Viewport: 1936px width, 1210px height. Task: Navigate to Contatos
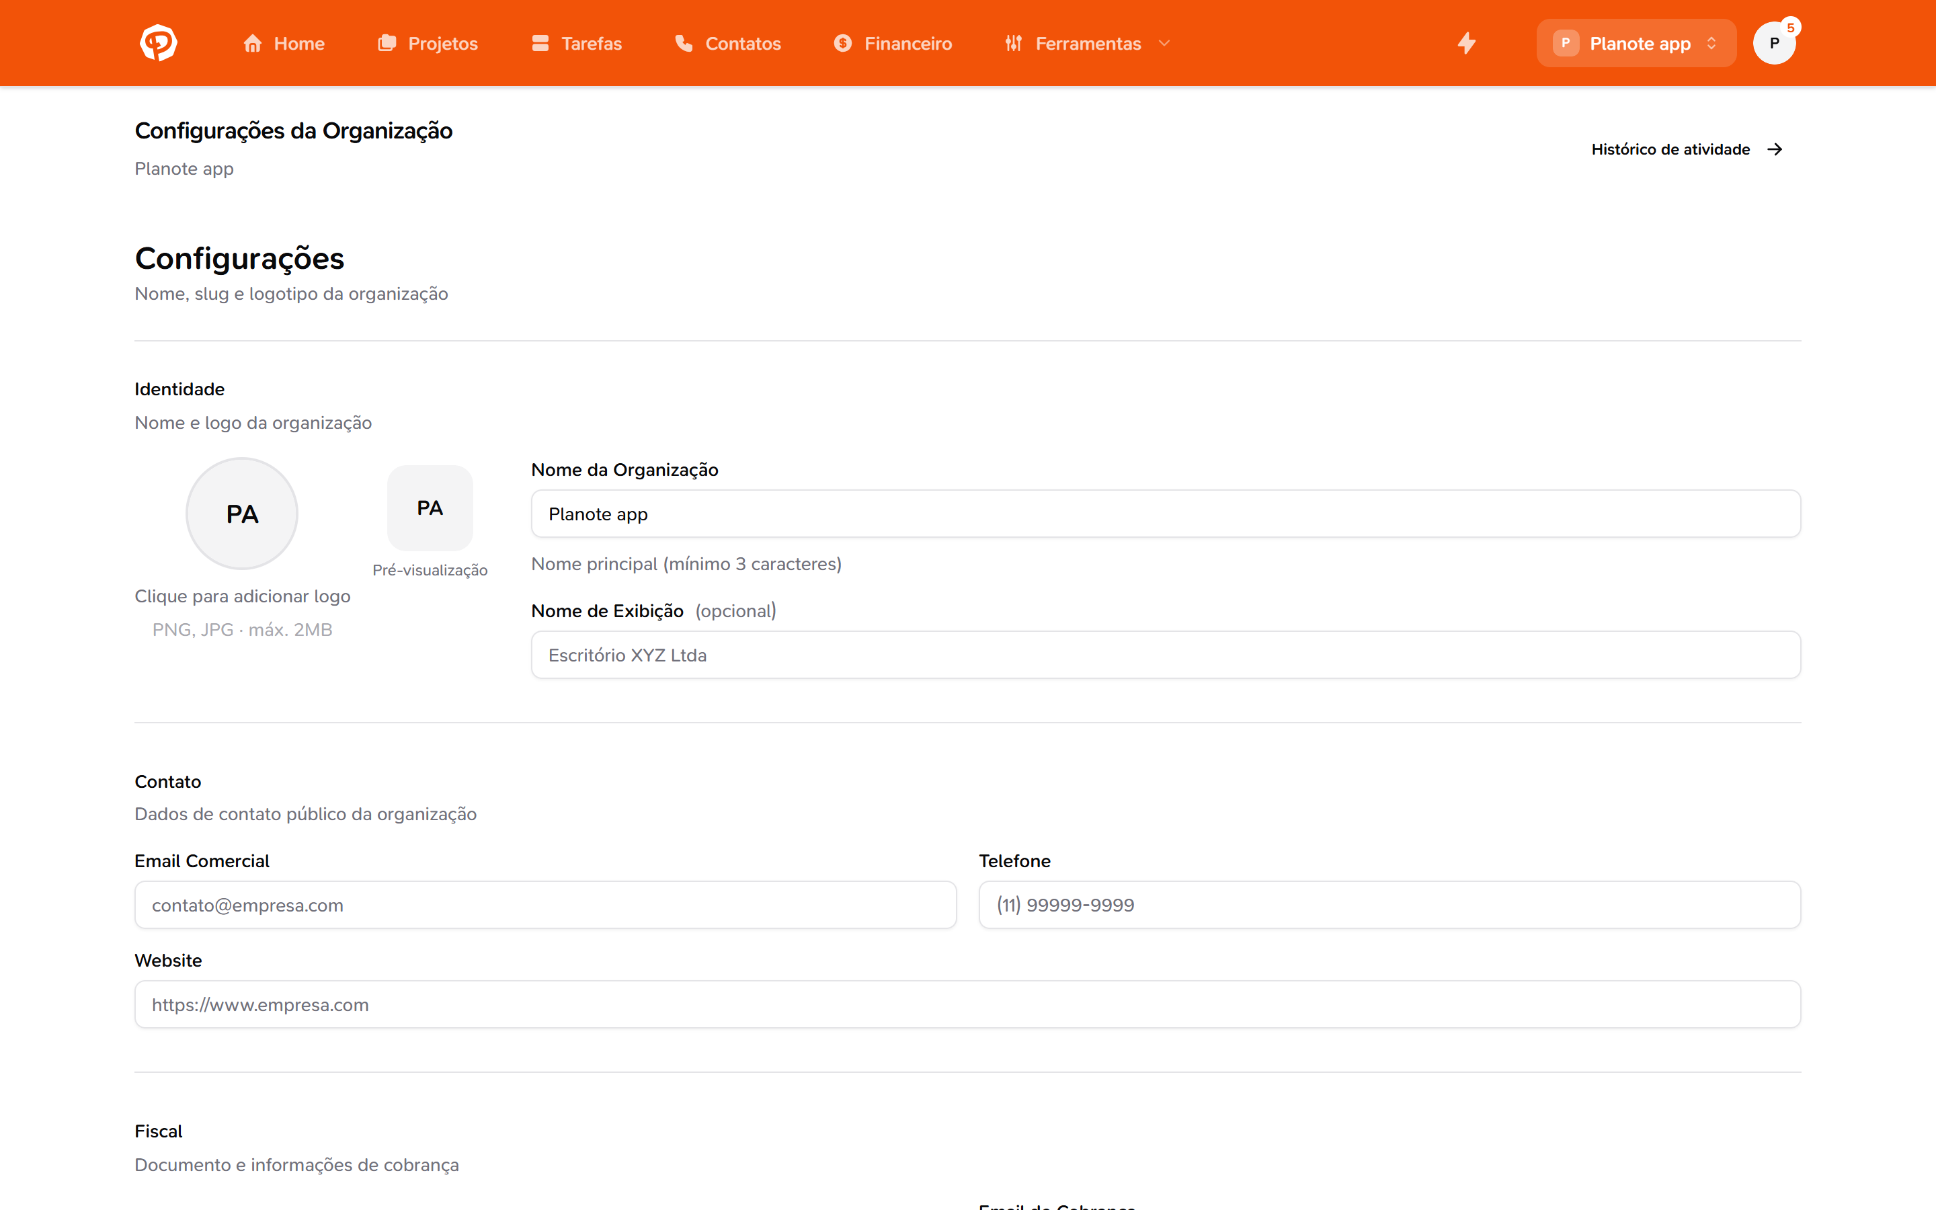pos(728,43)
